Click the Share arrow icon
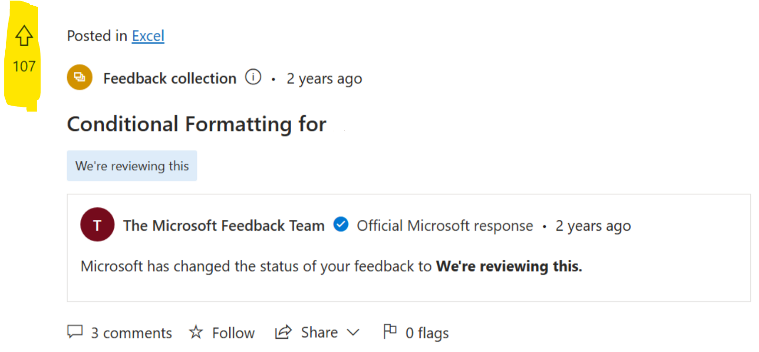Screen dimensions: 759x352 pyautogui.click(x=283, y=332)
